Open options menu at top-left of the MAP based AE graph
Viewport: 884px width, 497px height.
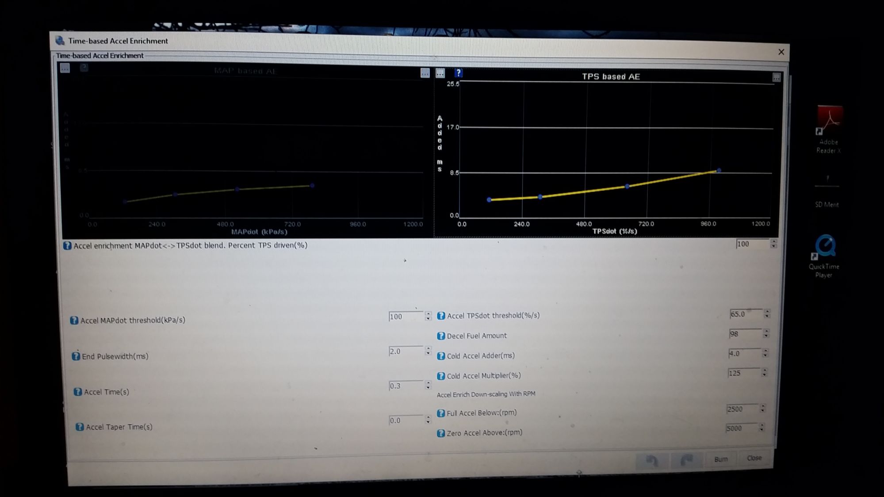pyautogui.click(x=65, y=68)
